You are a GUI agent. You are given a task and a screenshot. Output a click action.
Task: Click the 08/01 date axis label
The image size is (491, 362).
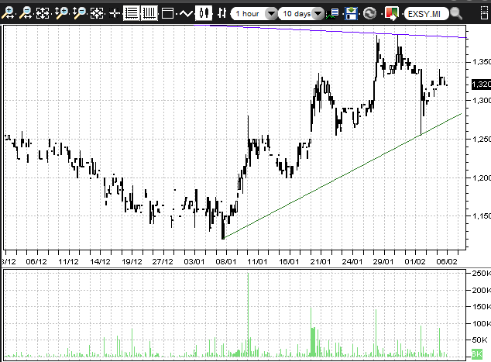(x=226, y=261)
